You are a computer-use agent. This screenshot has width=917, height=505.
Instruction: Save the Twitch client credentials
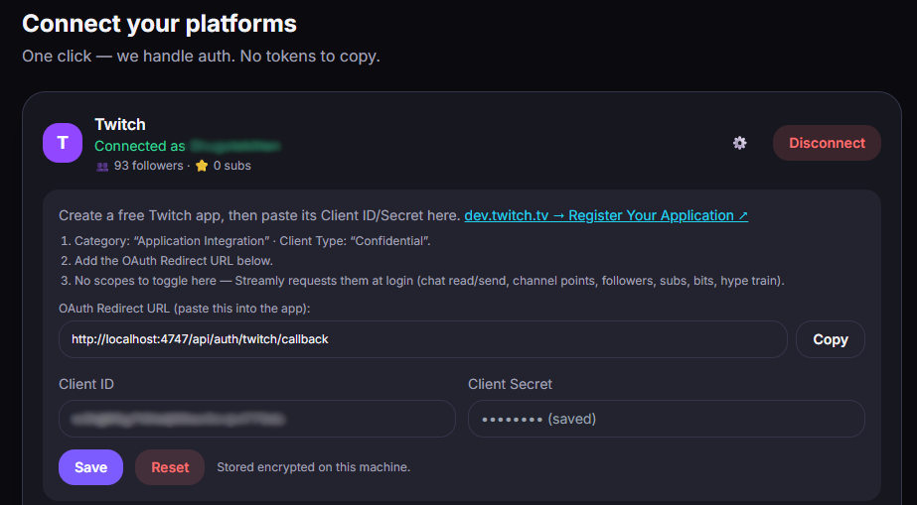(90, 467)
